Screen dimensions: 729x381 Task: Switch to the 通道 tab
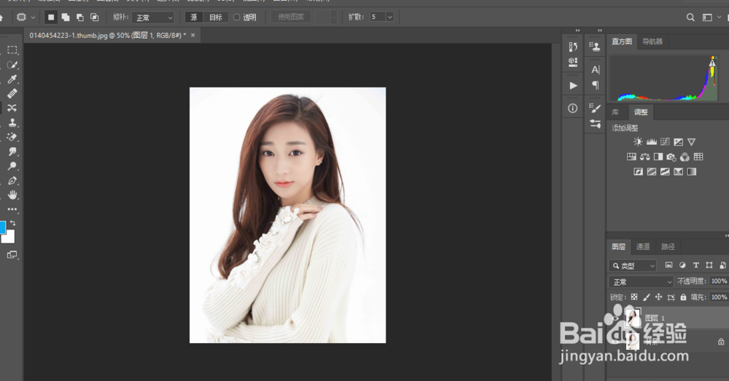point(643,247)
